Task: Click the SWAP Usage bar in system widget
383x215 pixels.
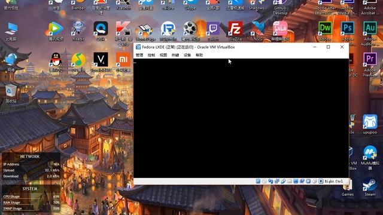Action: pyautogui.click(x=31, y=208)
